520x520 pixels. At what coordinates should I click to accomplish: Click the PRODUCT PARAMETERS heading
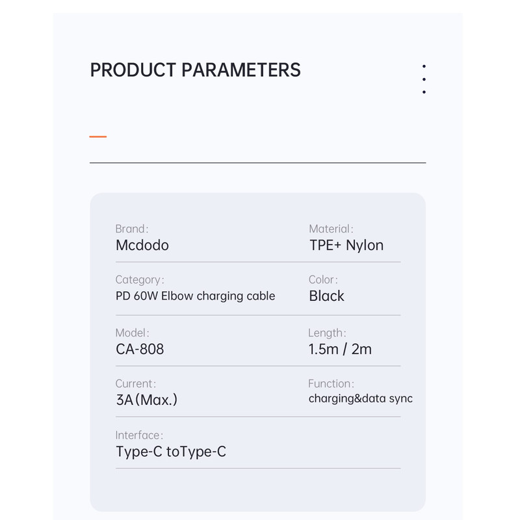point(195,70)
